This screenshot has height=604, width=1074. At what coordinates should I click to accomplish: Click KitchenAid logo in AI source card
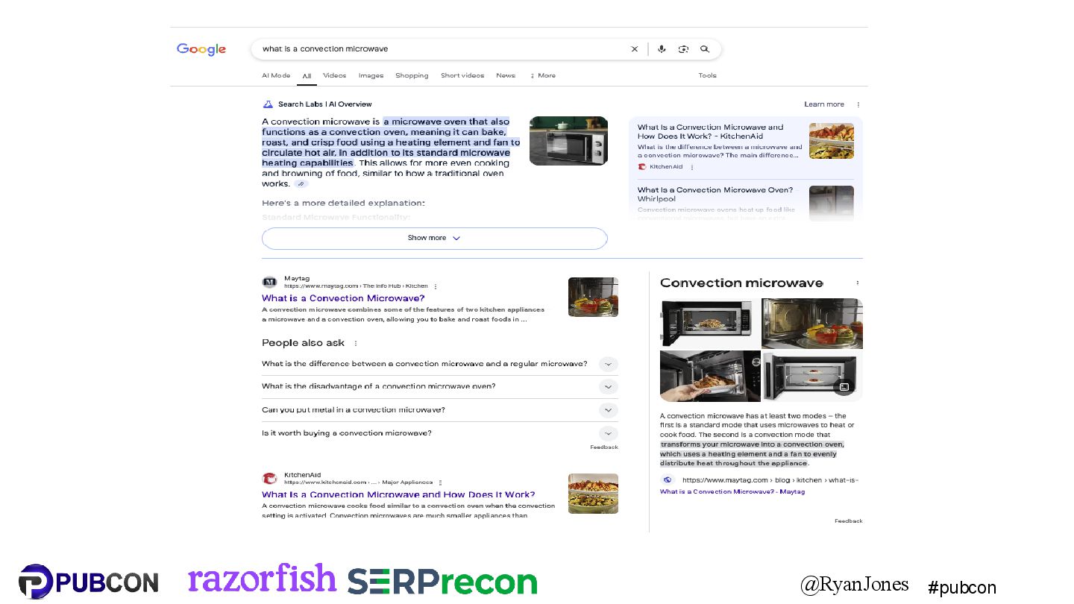click(x=642, y=167)
